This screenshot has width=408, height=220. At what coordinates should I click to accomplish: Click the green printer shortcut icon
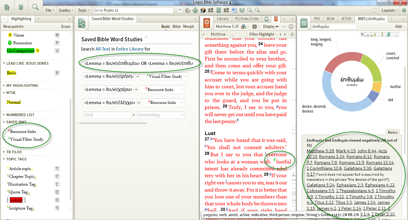click(x=195, y=10)
